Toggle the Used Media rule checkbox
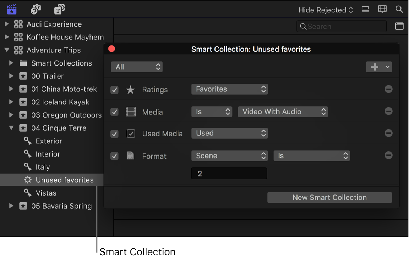This screenshot has height=260, width=409. click(114, 134)
